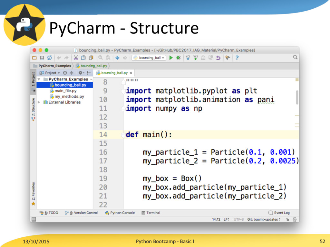The width and height of the screenshot is (330, 247).
Task: Click VCS Update Project down-arrow icon
Action: coord(188,58)
